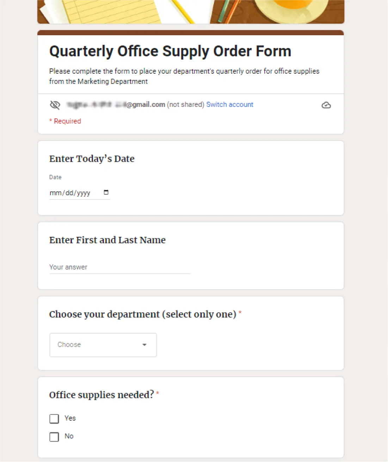
Task: Check the Yes checkbox for office supplies
Action: (x=54, y=419)
